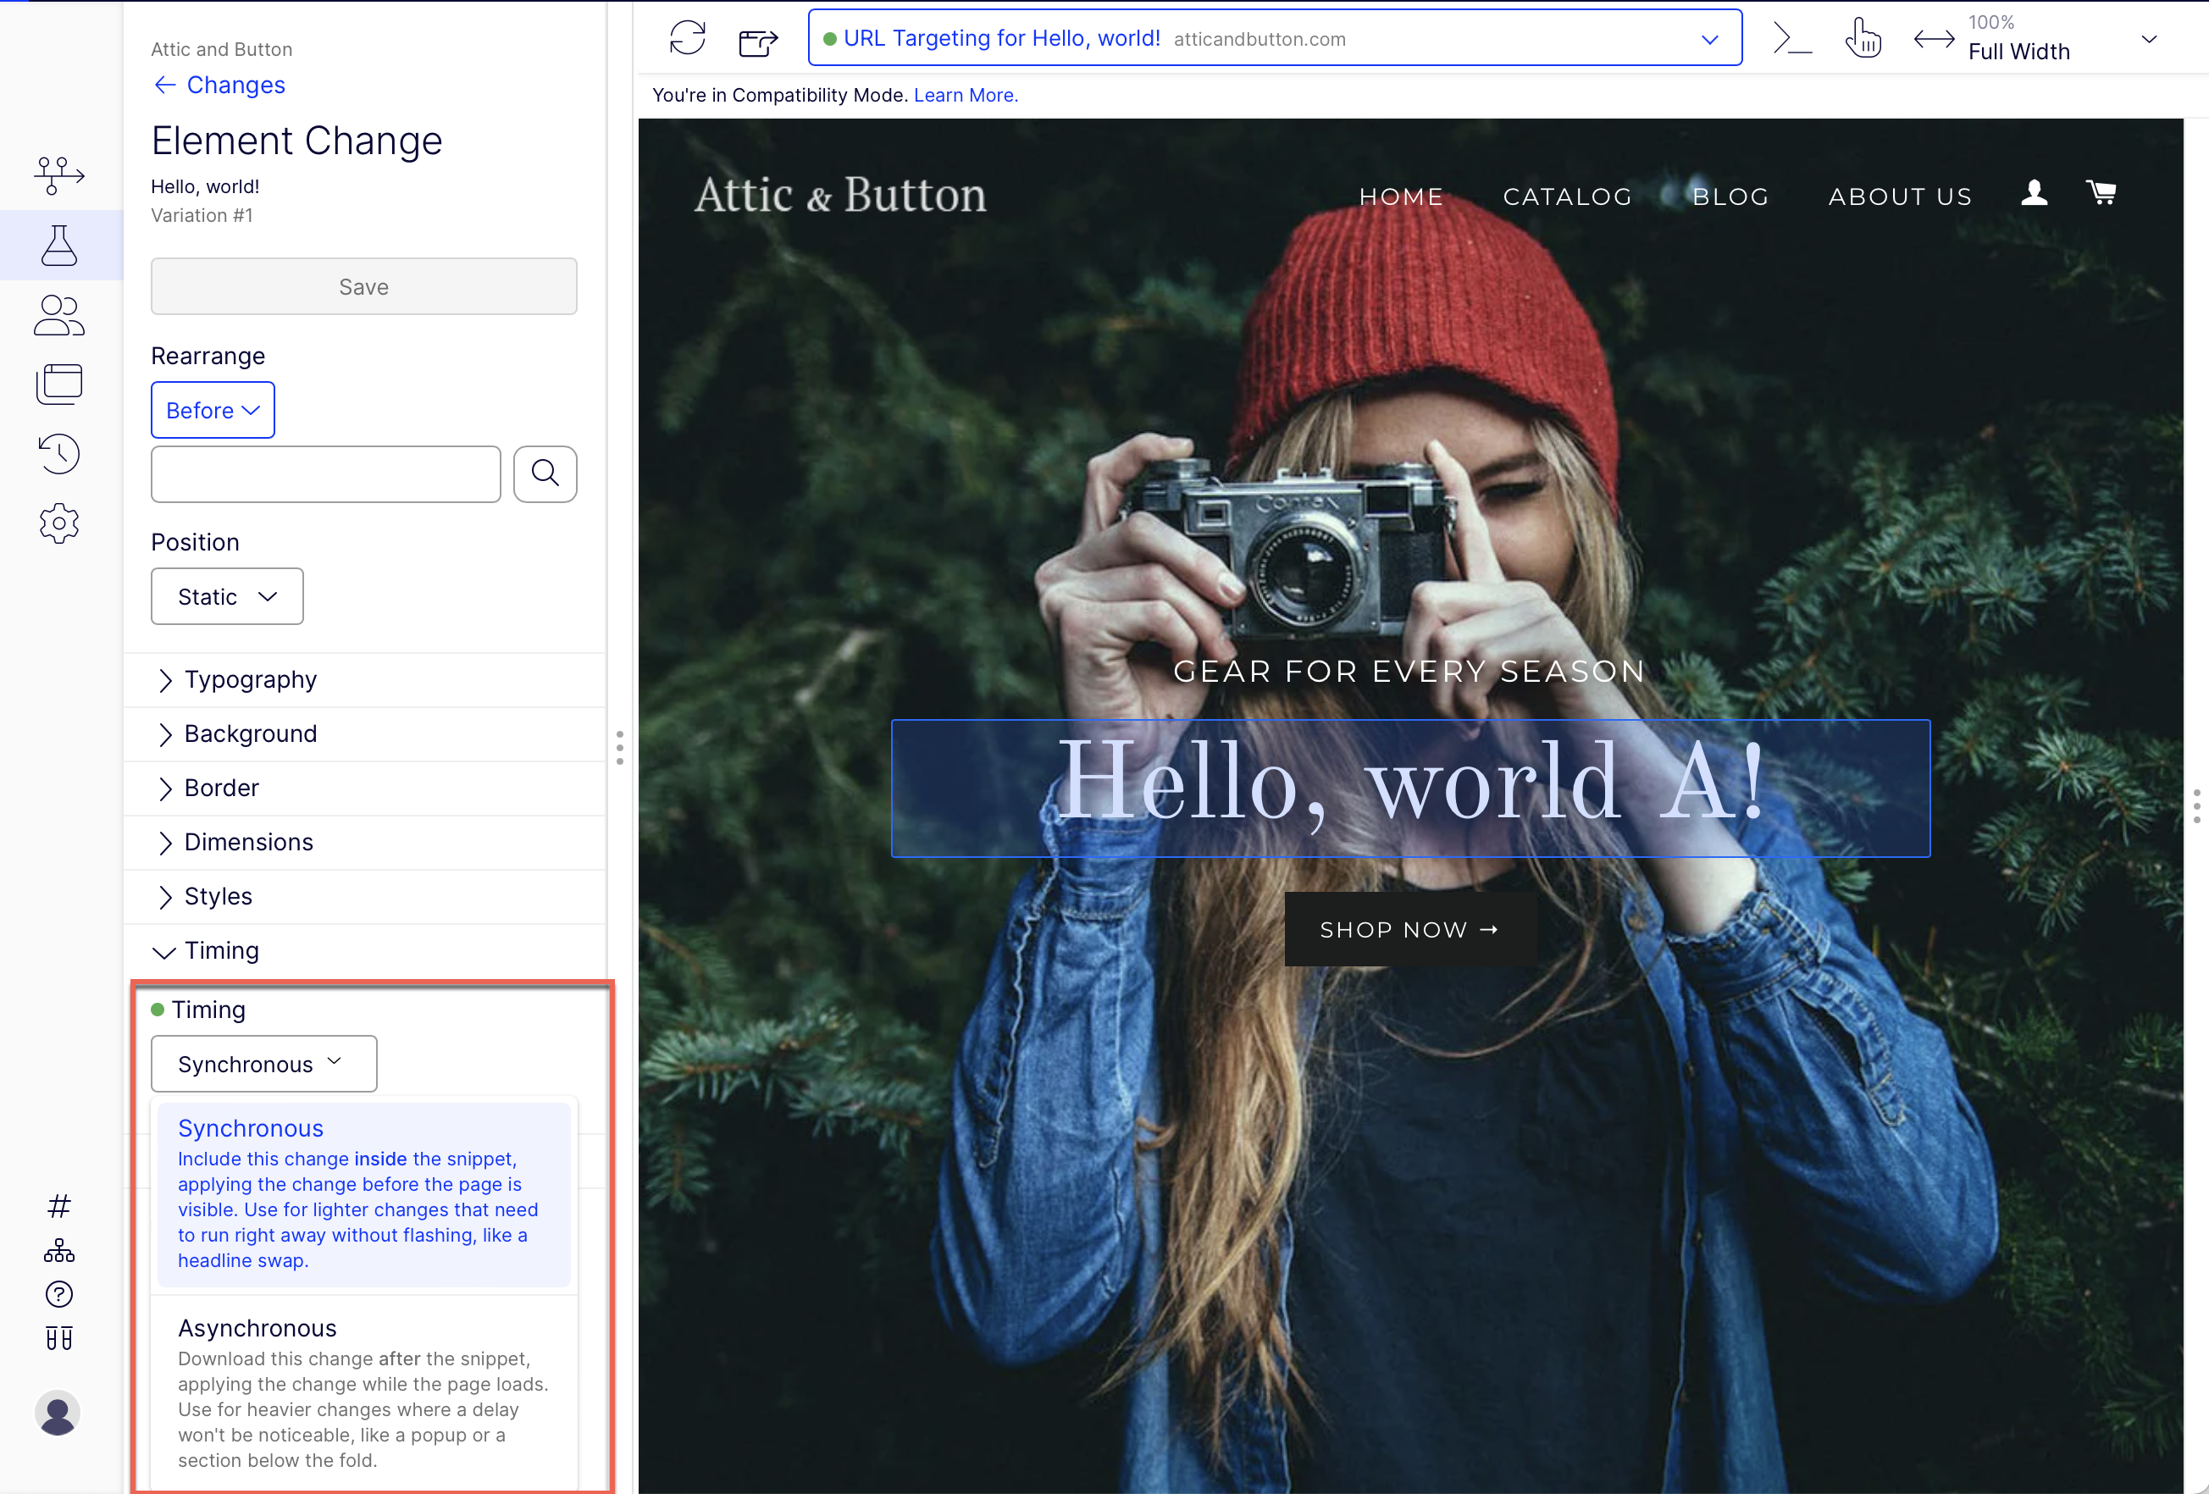Screen dimensions: 2209x1494
Task: Click the refresh page icon in toolbar
Action: tap(686, 38)
